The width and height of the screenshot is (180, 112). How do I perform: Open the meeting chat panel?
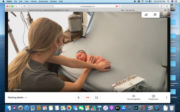click(x=155, y=15)
